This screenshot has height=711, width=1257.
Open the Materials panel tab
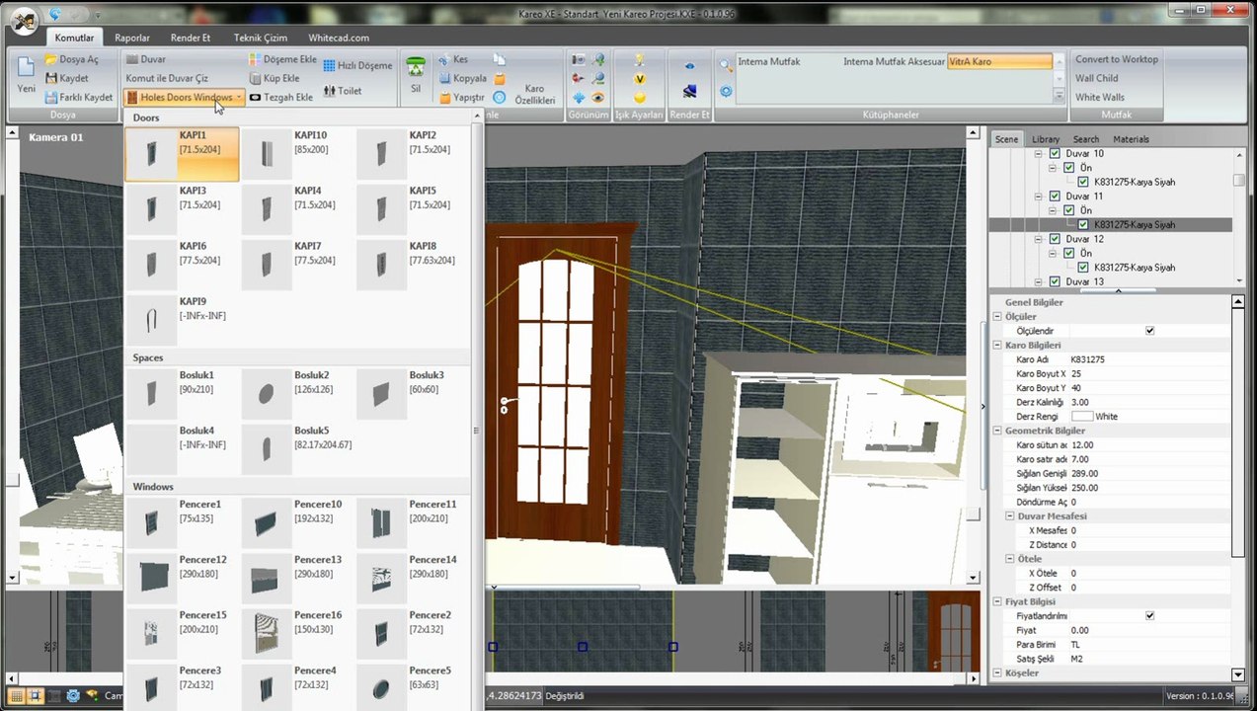1131,139
